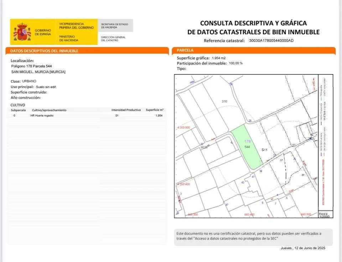
Task: Select parcel 316 on the cadastral map
Action: pyautogui.click(x=224, y=101)
